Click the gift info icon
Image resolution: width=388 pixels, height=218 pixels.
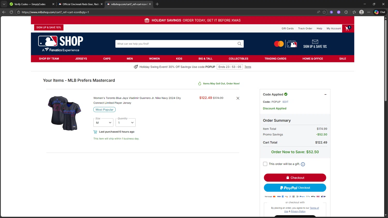pos(303,164)
